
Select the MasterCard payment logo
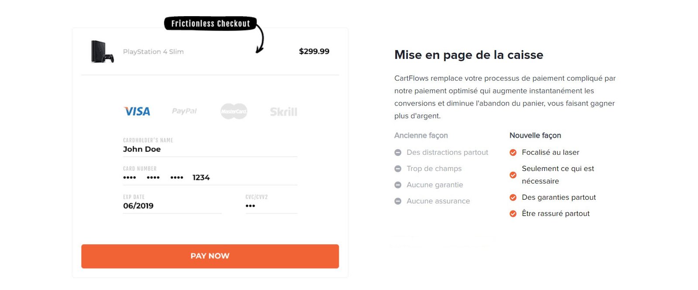point(234,111)
